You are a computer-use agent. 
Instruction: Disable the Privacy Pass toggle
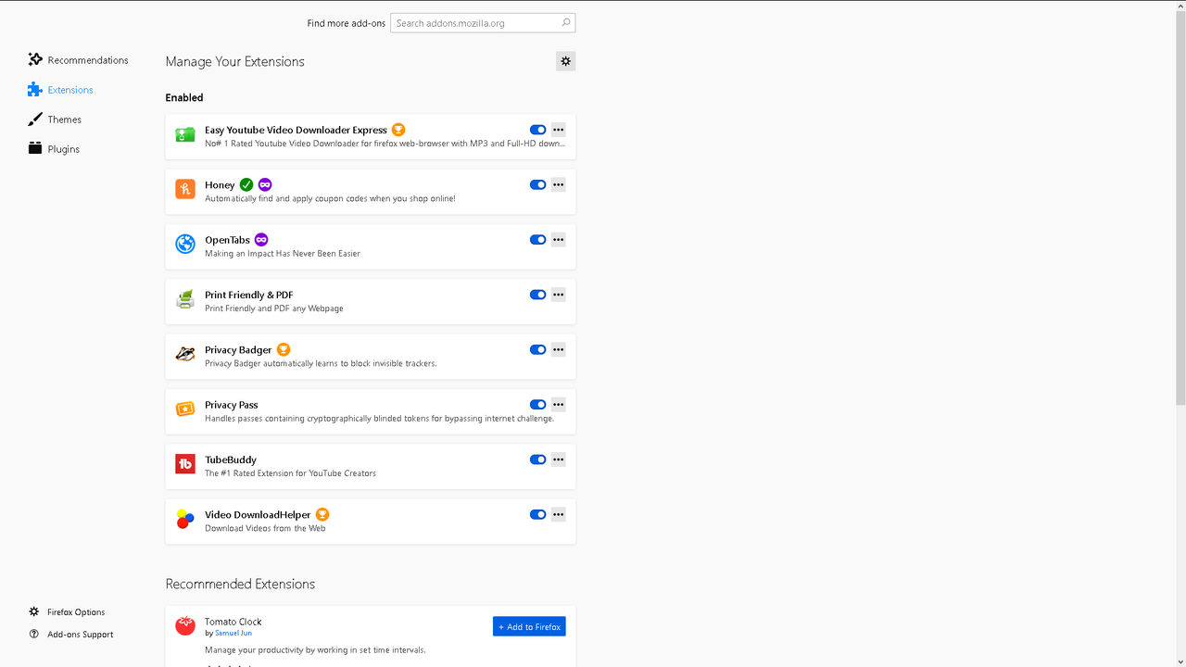coord(537,405)
